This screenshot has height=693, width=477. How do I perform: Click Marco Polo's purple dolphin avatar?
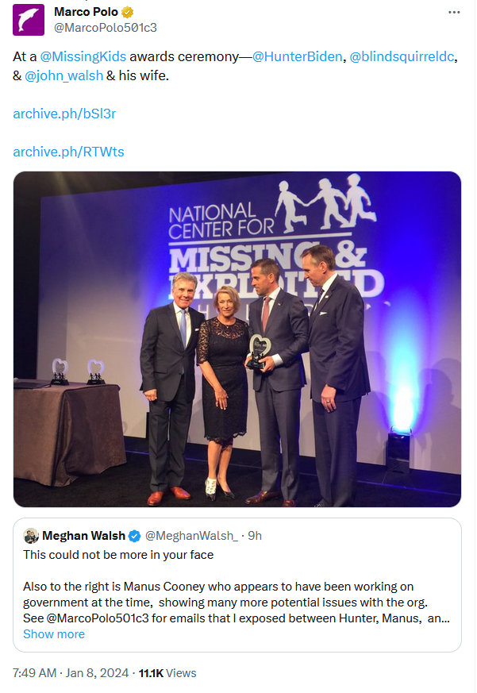click(x=29, y=20)
